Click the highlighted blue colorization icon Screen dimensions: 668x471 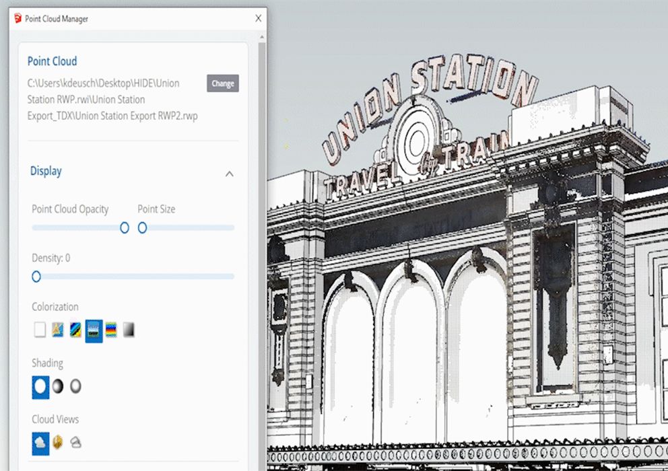click(94, 330)
